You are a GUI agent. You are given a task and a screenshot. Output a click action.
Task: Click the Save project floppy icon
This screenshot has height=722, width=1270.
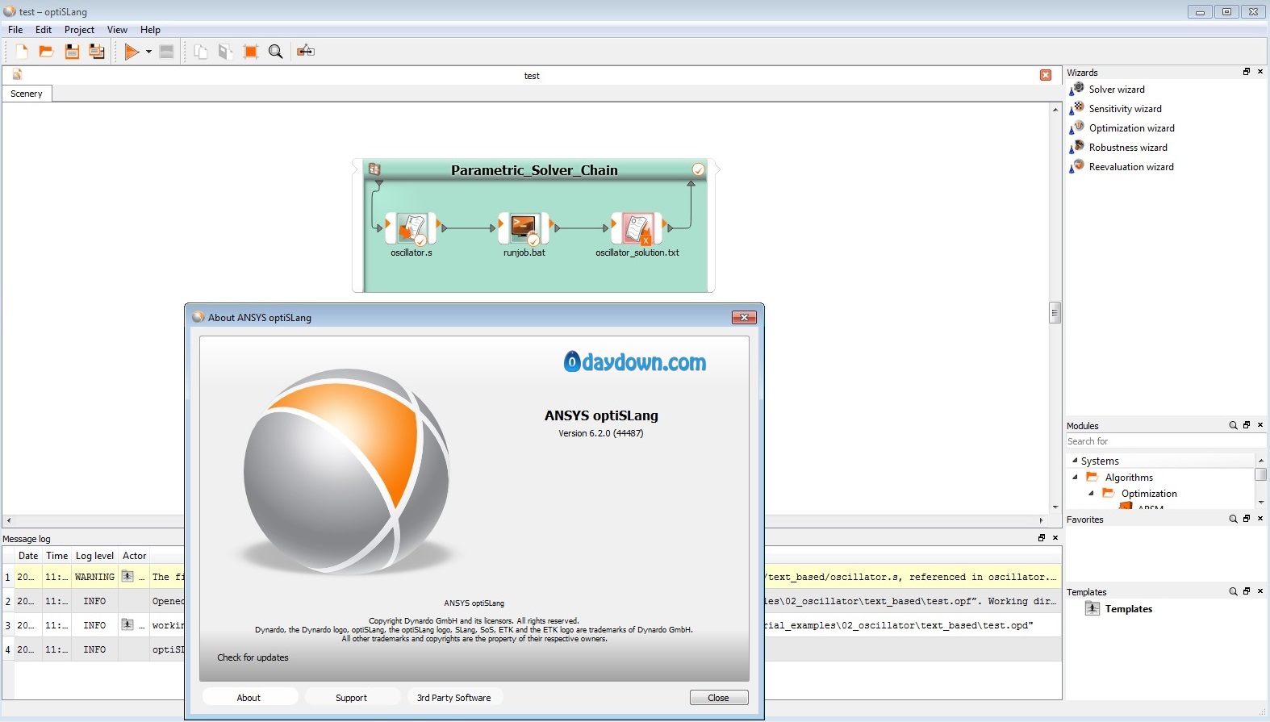click(x=72, y=52)
